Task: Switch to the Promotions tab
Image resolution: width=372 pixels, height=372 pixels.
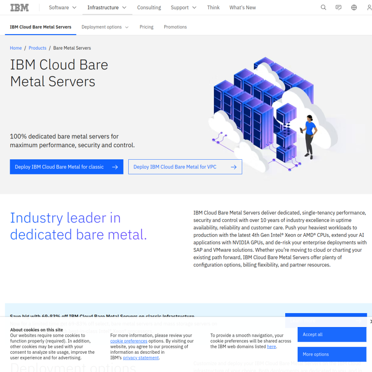Action: pyautogui.click(x=175, y=27)
